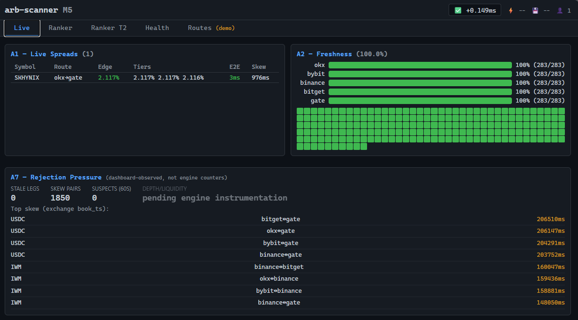Click the Tiers column header

pos(142,67)
